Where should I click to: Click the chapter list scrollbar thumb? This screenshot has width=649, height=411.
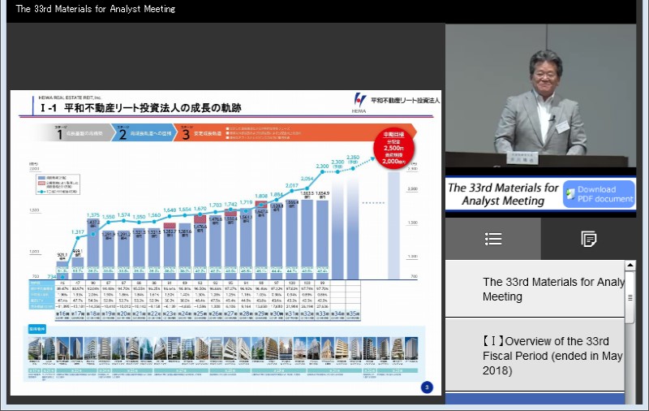[630, 297]
